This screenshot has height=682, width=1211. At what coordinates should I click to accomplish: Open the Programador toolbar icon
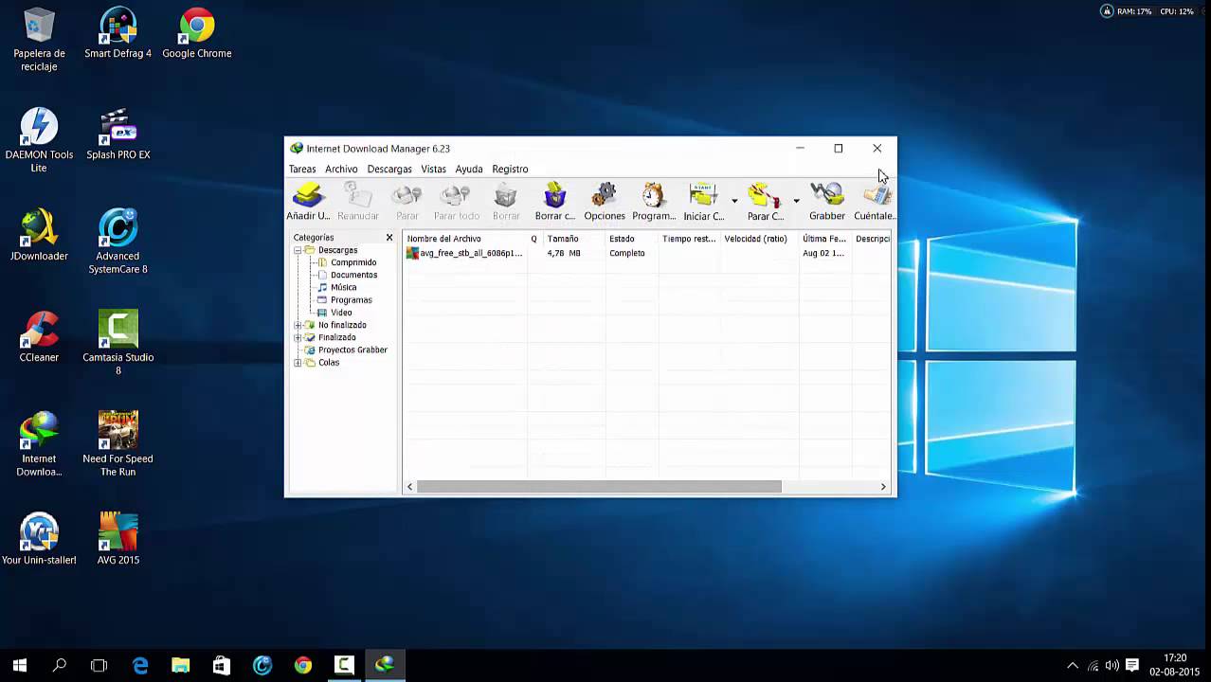[653, 201]
